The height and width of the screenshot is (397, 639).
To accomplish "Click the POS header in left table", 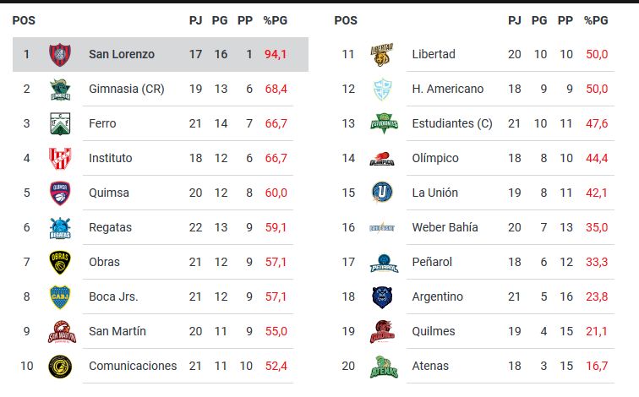I will coord(24,20).
